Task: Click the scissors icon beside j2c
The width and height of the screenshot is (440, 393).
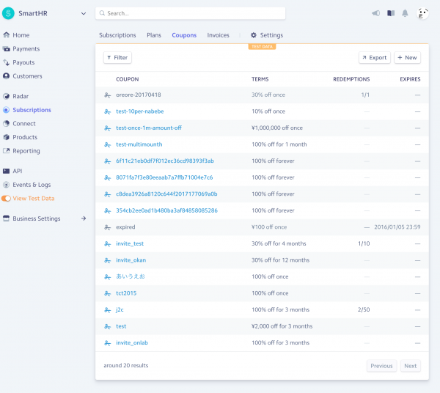Action: coord(108,310)
